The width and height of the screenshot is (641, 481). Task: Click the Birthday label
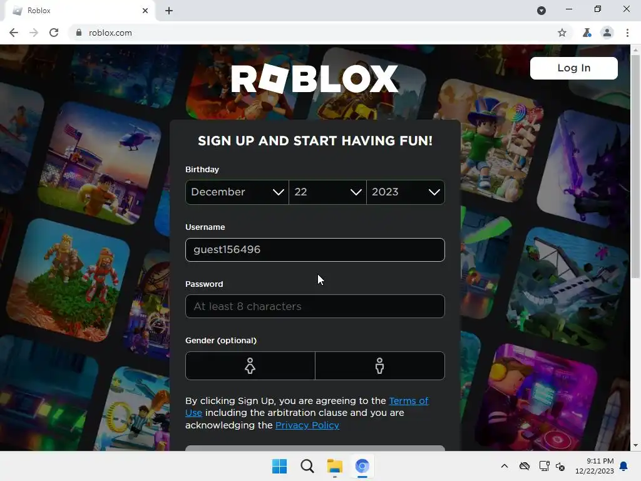[202, 169]
